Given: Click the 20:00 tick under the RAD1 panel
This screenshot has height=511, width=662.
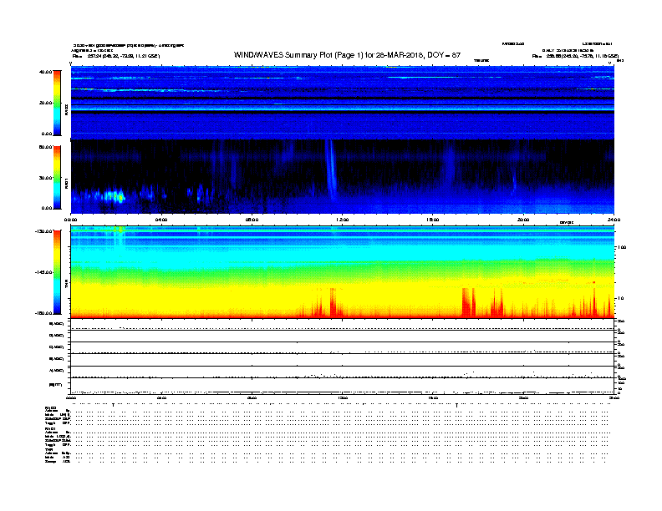Looking at the screenshot, I should 523,220.
